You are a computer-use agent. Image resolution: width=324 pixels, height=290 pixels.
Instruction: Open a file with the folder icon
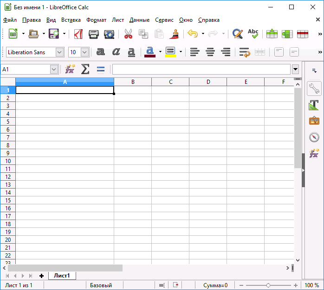33,34
